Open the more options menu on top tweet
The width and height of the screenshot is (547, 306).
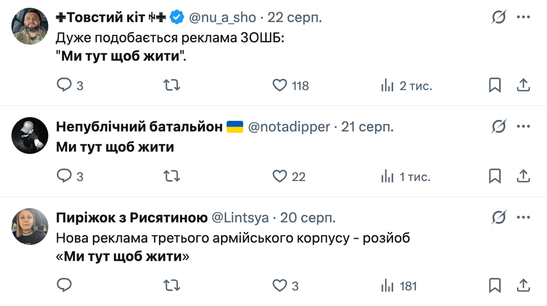pyautogui.click(x=524, y=16)
